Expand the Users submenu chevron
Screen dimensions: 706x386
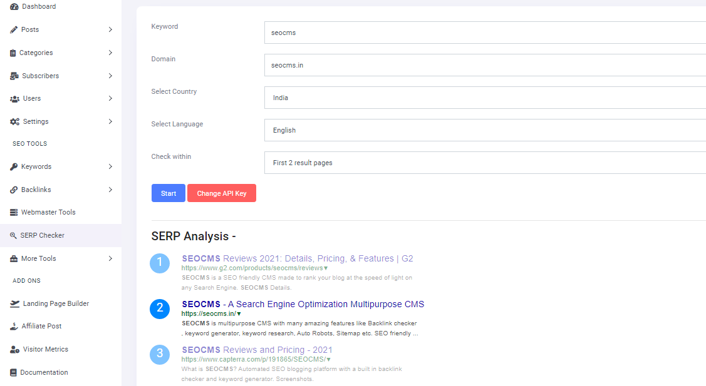[110, 98]
